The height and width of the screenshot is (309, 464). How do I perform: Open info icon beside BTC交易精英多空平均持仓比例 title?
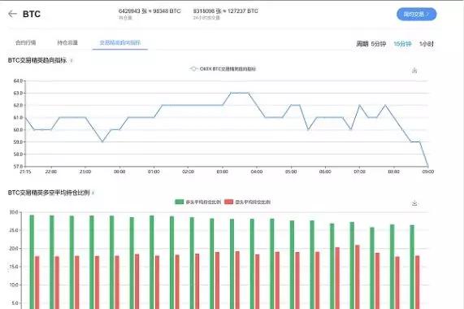[x=93, y=193]
